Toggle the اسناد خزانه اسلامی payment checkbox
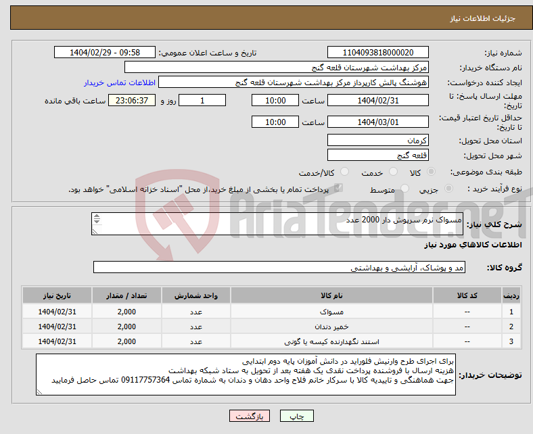Viewport: 533px width, 434px height. pyautogui.click(x=338, y=188)
